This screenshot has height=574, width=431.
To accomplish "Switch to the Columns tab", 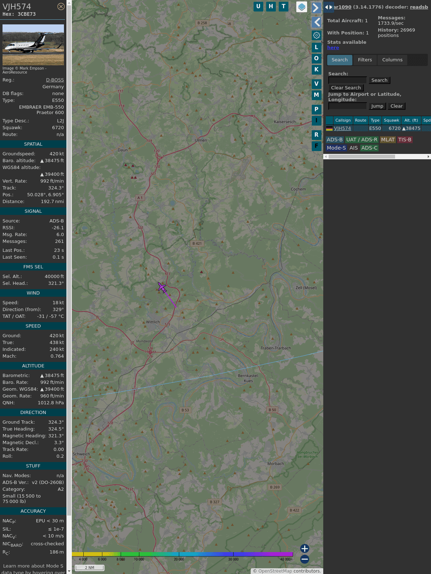I will click(392, 60).
